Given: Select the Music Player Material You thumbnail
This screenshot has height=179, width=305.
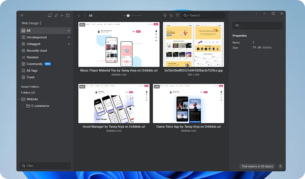Looking at the screenshot, I should pos(119,44).
